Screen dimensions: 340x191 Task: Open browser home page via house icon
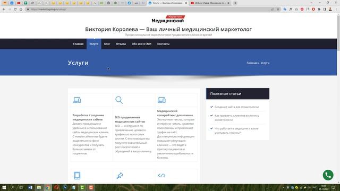(21, 10)
